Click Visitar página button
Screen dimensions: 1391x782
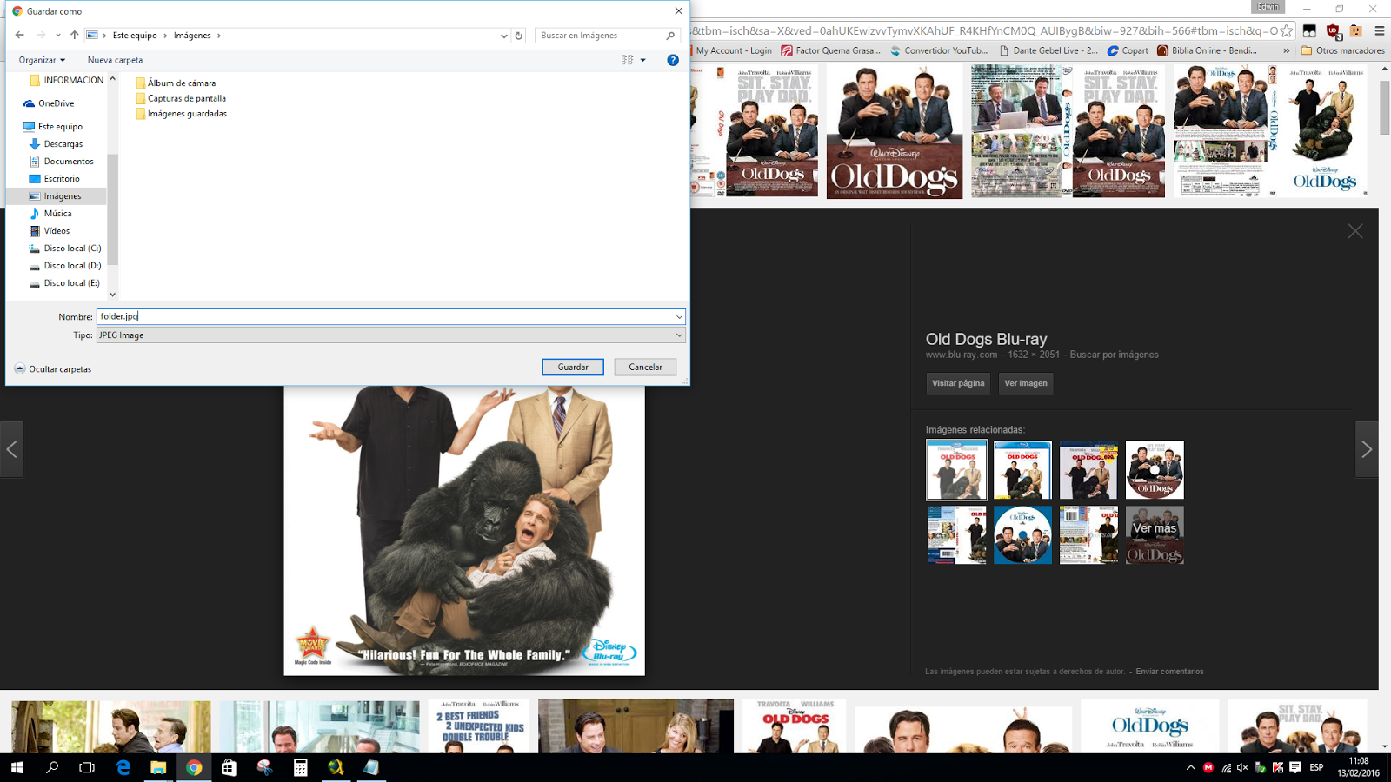click(958, 383)
